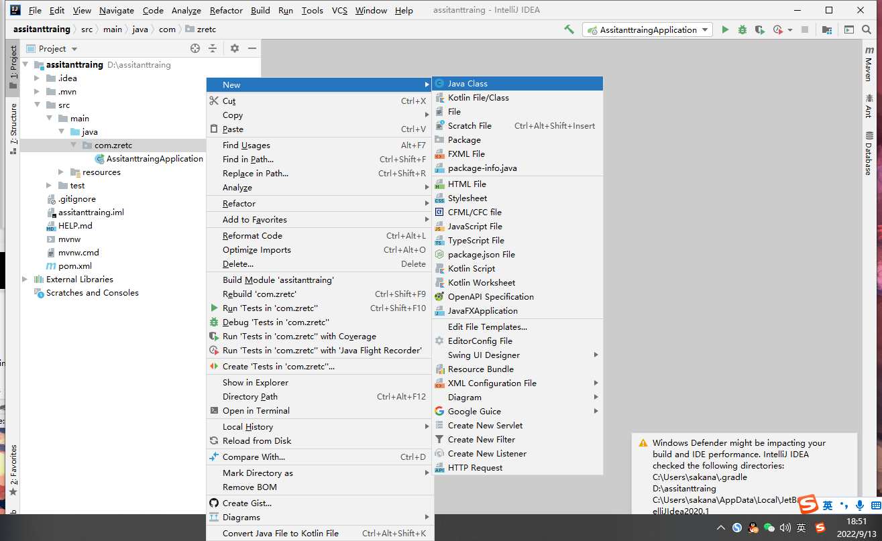Image resolution: width=882 pixels, height=541 pixels.
Task: Show hidden tray icons chevron
Action: pos(721,528)
